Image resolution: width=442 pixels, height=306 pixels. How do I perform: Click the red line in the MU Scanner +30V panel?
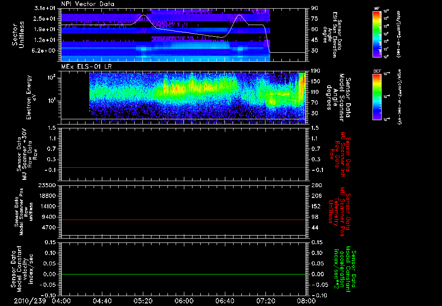183,167
